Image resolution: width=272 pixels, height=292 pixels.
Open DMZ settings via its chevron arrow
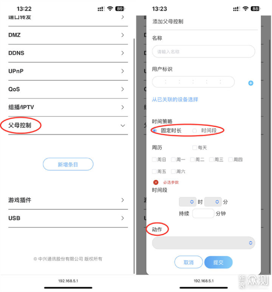coord(122,35)
